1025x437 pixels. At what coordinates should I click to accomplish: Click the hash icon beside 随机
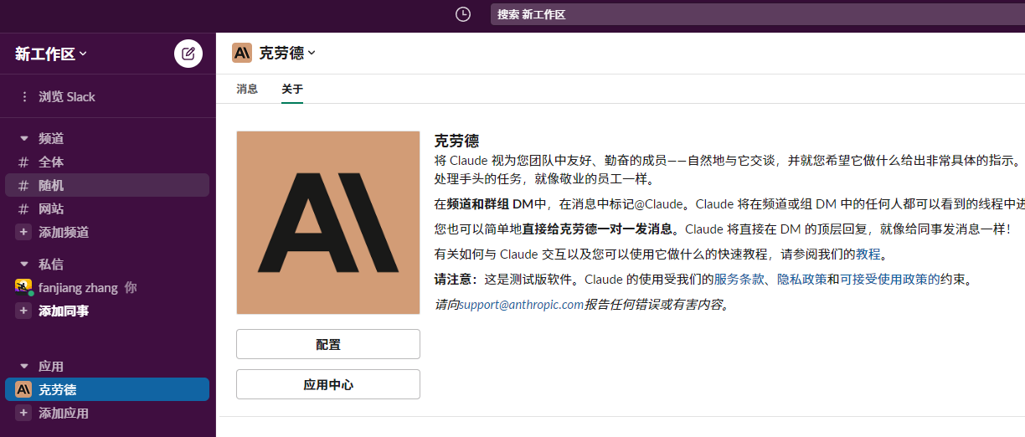[x=23, y=185]
